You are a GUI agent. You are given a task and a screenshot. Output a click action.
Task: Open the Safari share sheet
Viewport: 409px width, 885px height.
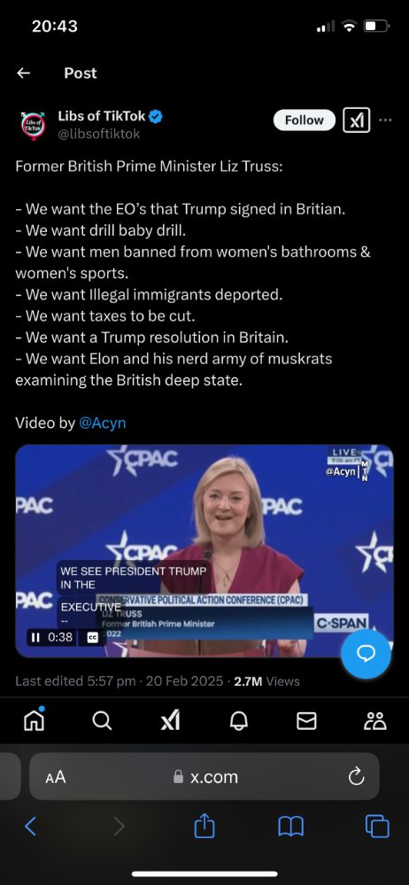click(x=204, y=825)
